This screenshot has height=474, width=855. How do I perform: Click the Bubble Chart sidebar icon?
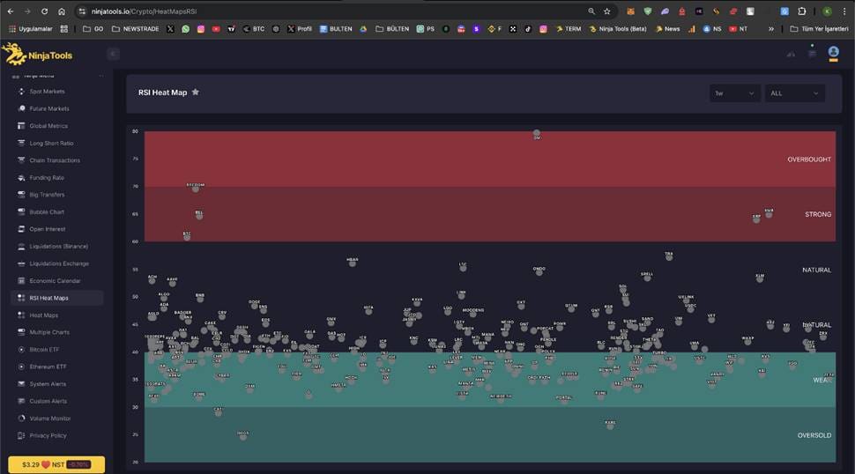pos(21,212)
